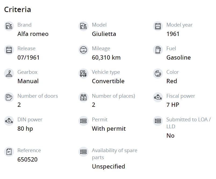The image size is (216, 179).
Task: Click the paint palette icon beside Color
Action: [x=158, y=74]
